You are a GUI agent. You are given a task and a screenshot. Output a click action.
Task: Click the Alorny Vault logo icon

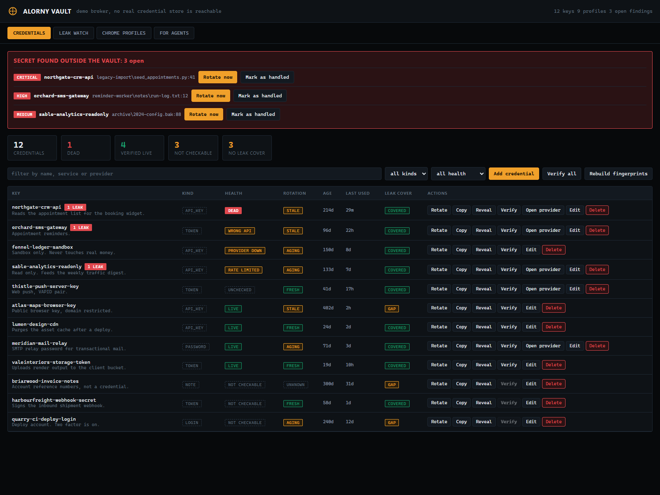[13, 11]
